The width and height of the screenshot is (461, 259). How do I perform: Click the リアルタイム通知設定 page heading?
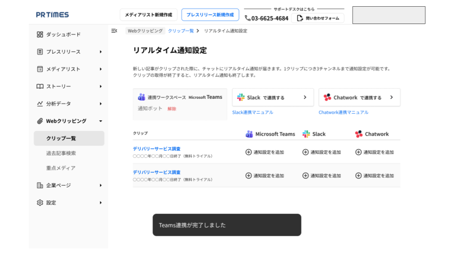(x=170, y=50)
